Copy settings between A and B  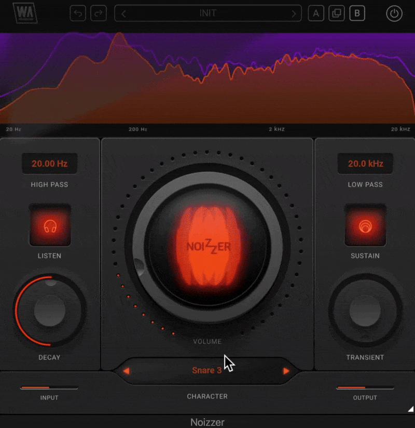pyautogui.click(x=337, y=13)
